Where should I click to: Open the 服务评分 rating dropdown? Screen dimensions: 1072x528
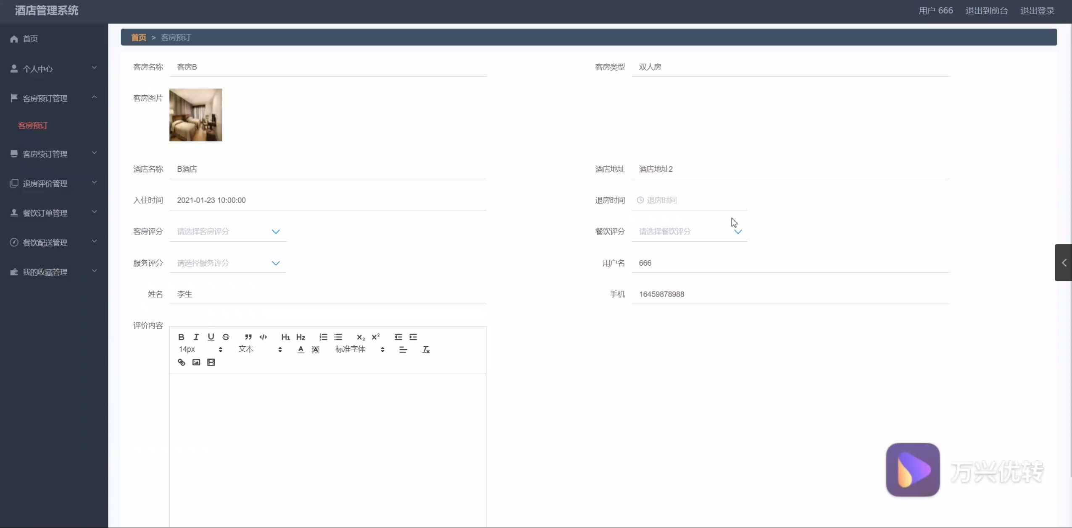[228, 263]
